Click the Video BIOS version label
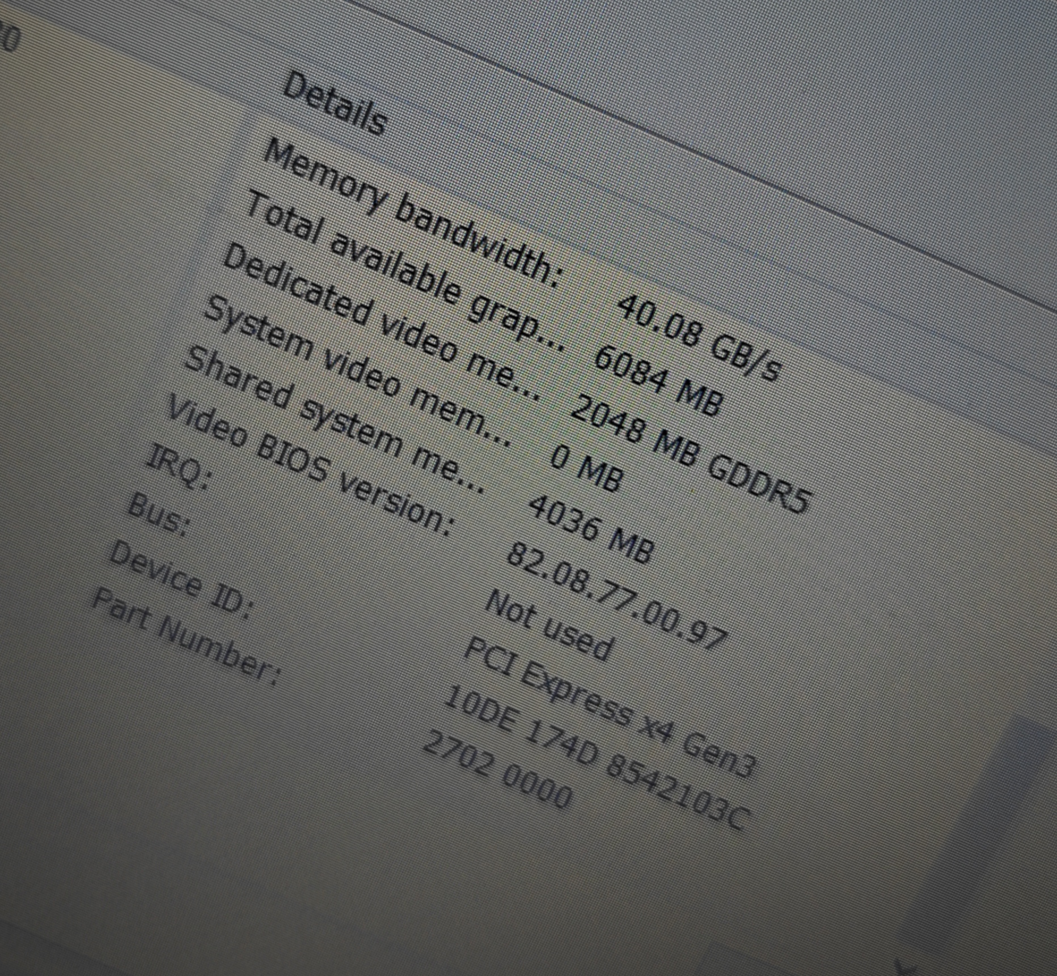This screenshot has width=1057, height=976. point(311,466)
